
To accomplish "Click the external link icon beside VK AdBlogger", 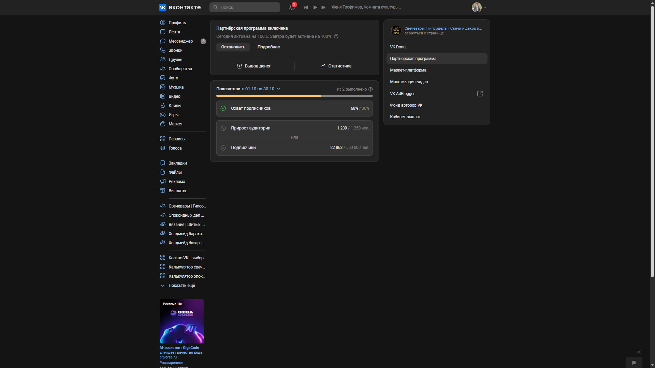I will (480, 94).
